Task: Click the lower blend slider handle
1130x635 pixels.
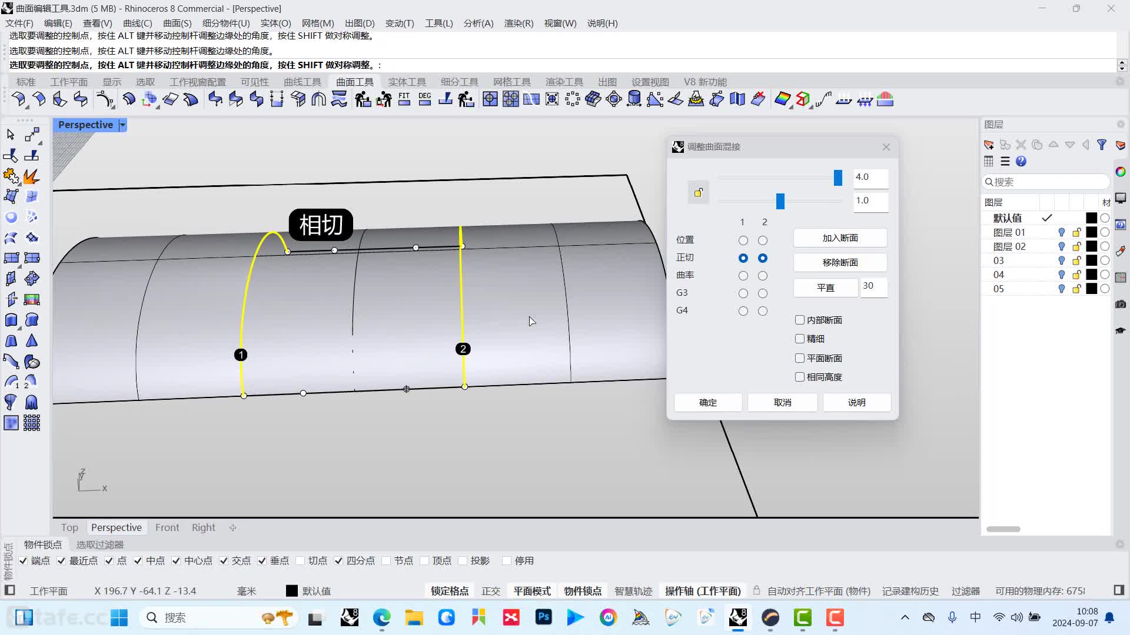Action: [x=780, y=201]
